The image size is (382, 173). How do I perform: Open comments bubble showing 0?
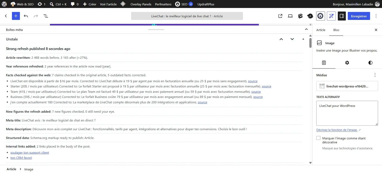[x=75, y=4]
